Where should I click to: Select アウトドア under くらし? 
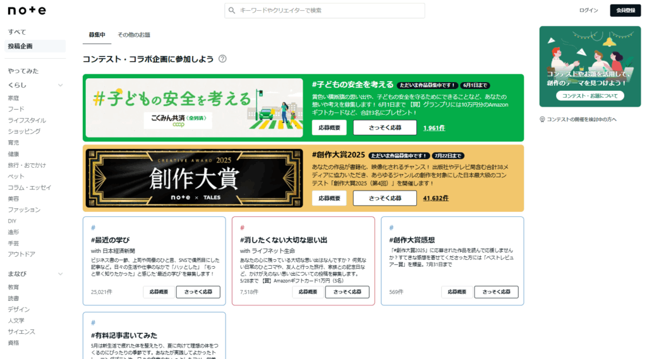(21, 254)
